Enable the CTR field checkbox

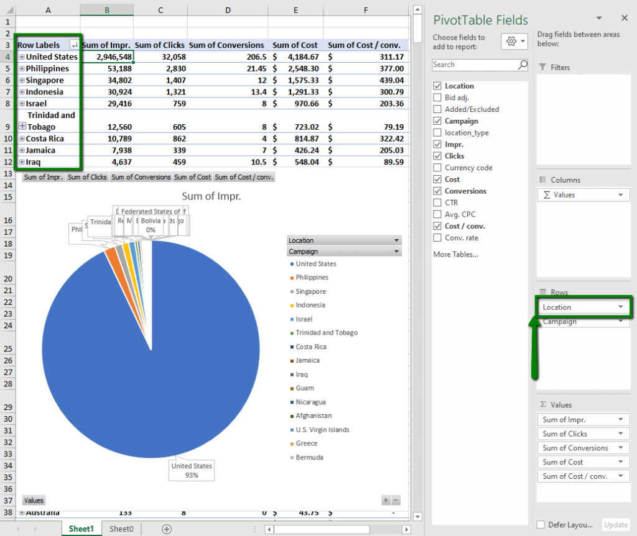438,202
